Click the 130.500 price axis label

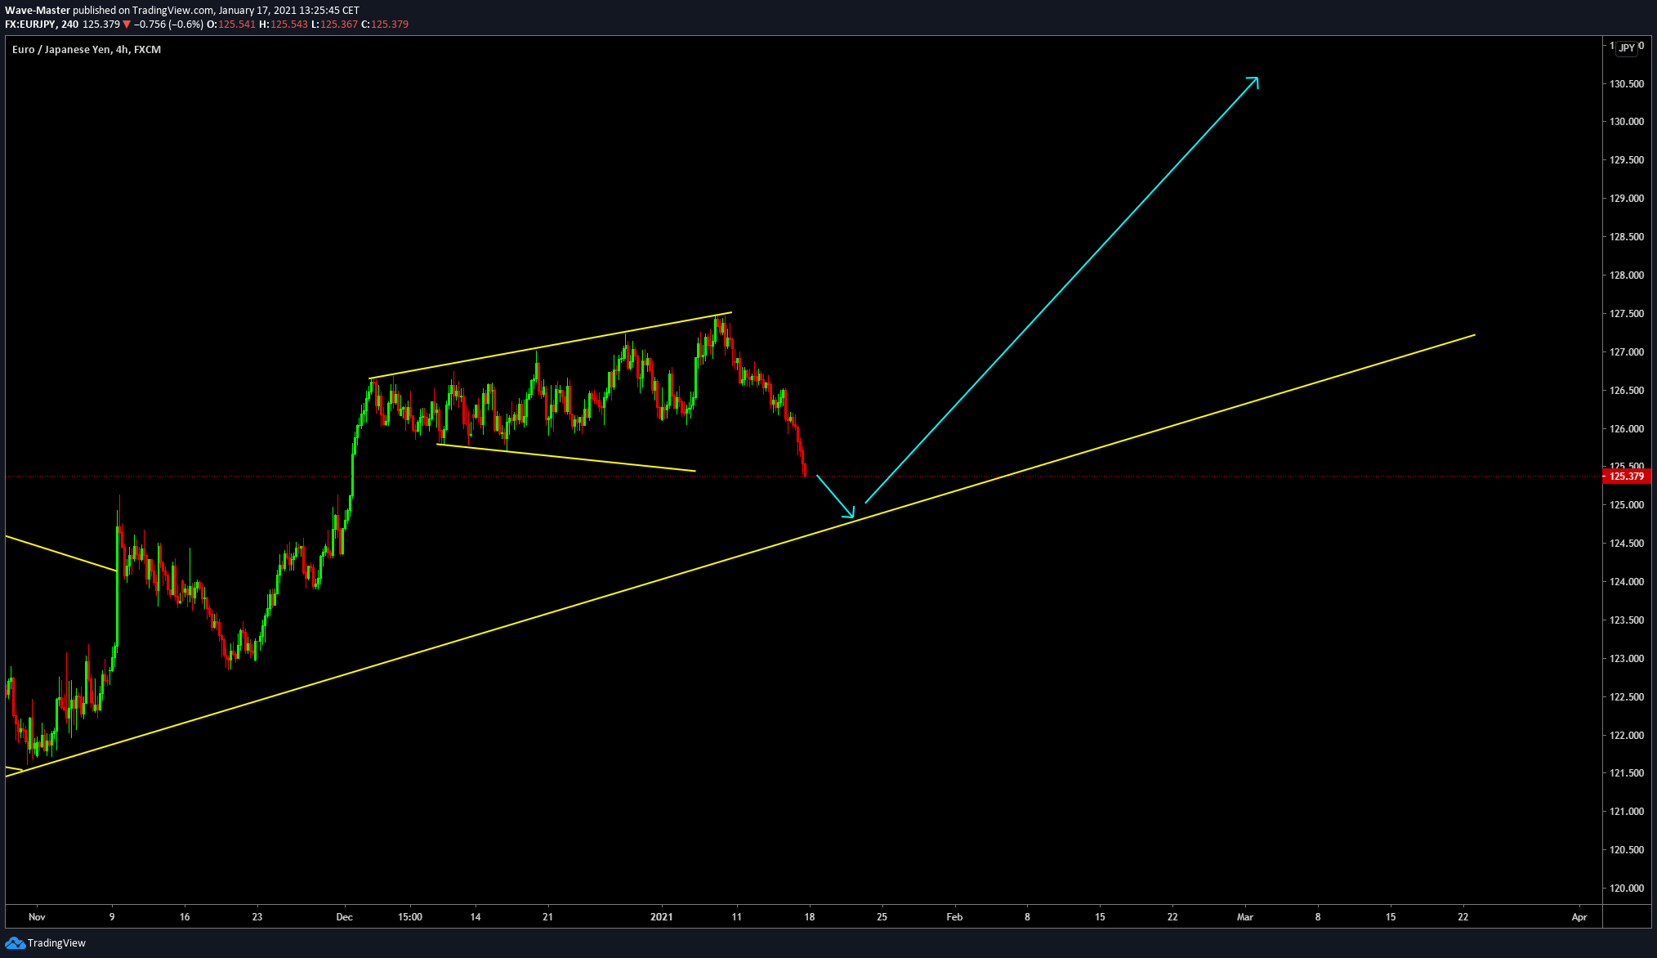point(1627,84)
